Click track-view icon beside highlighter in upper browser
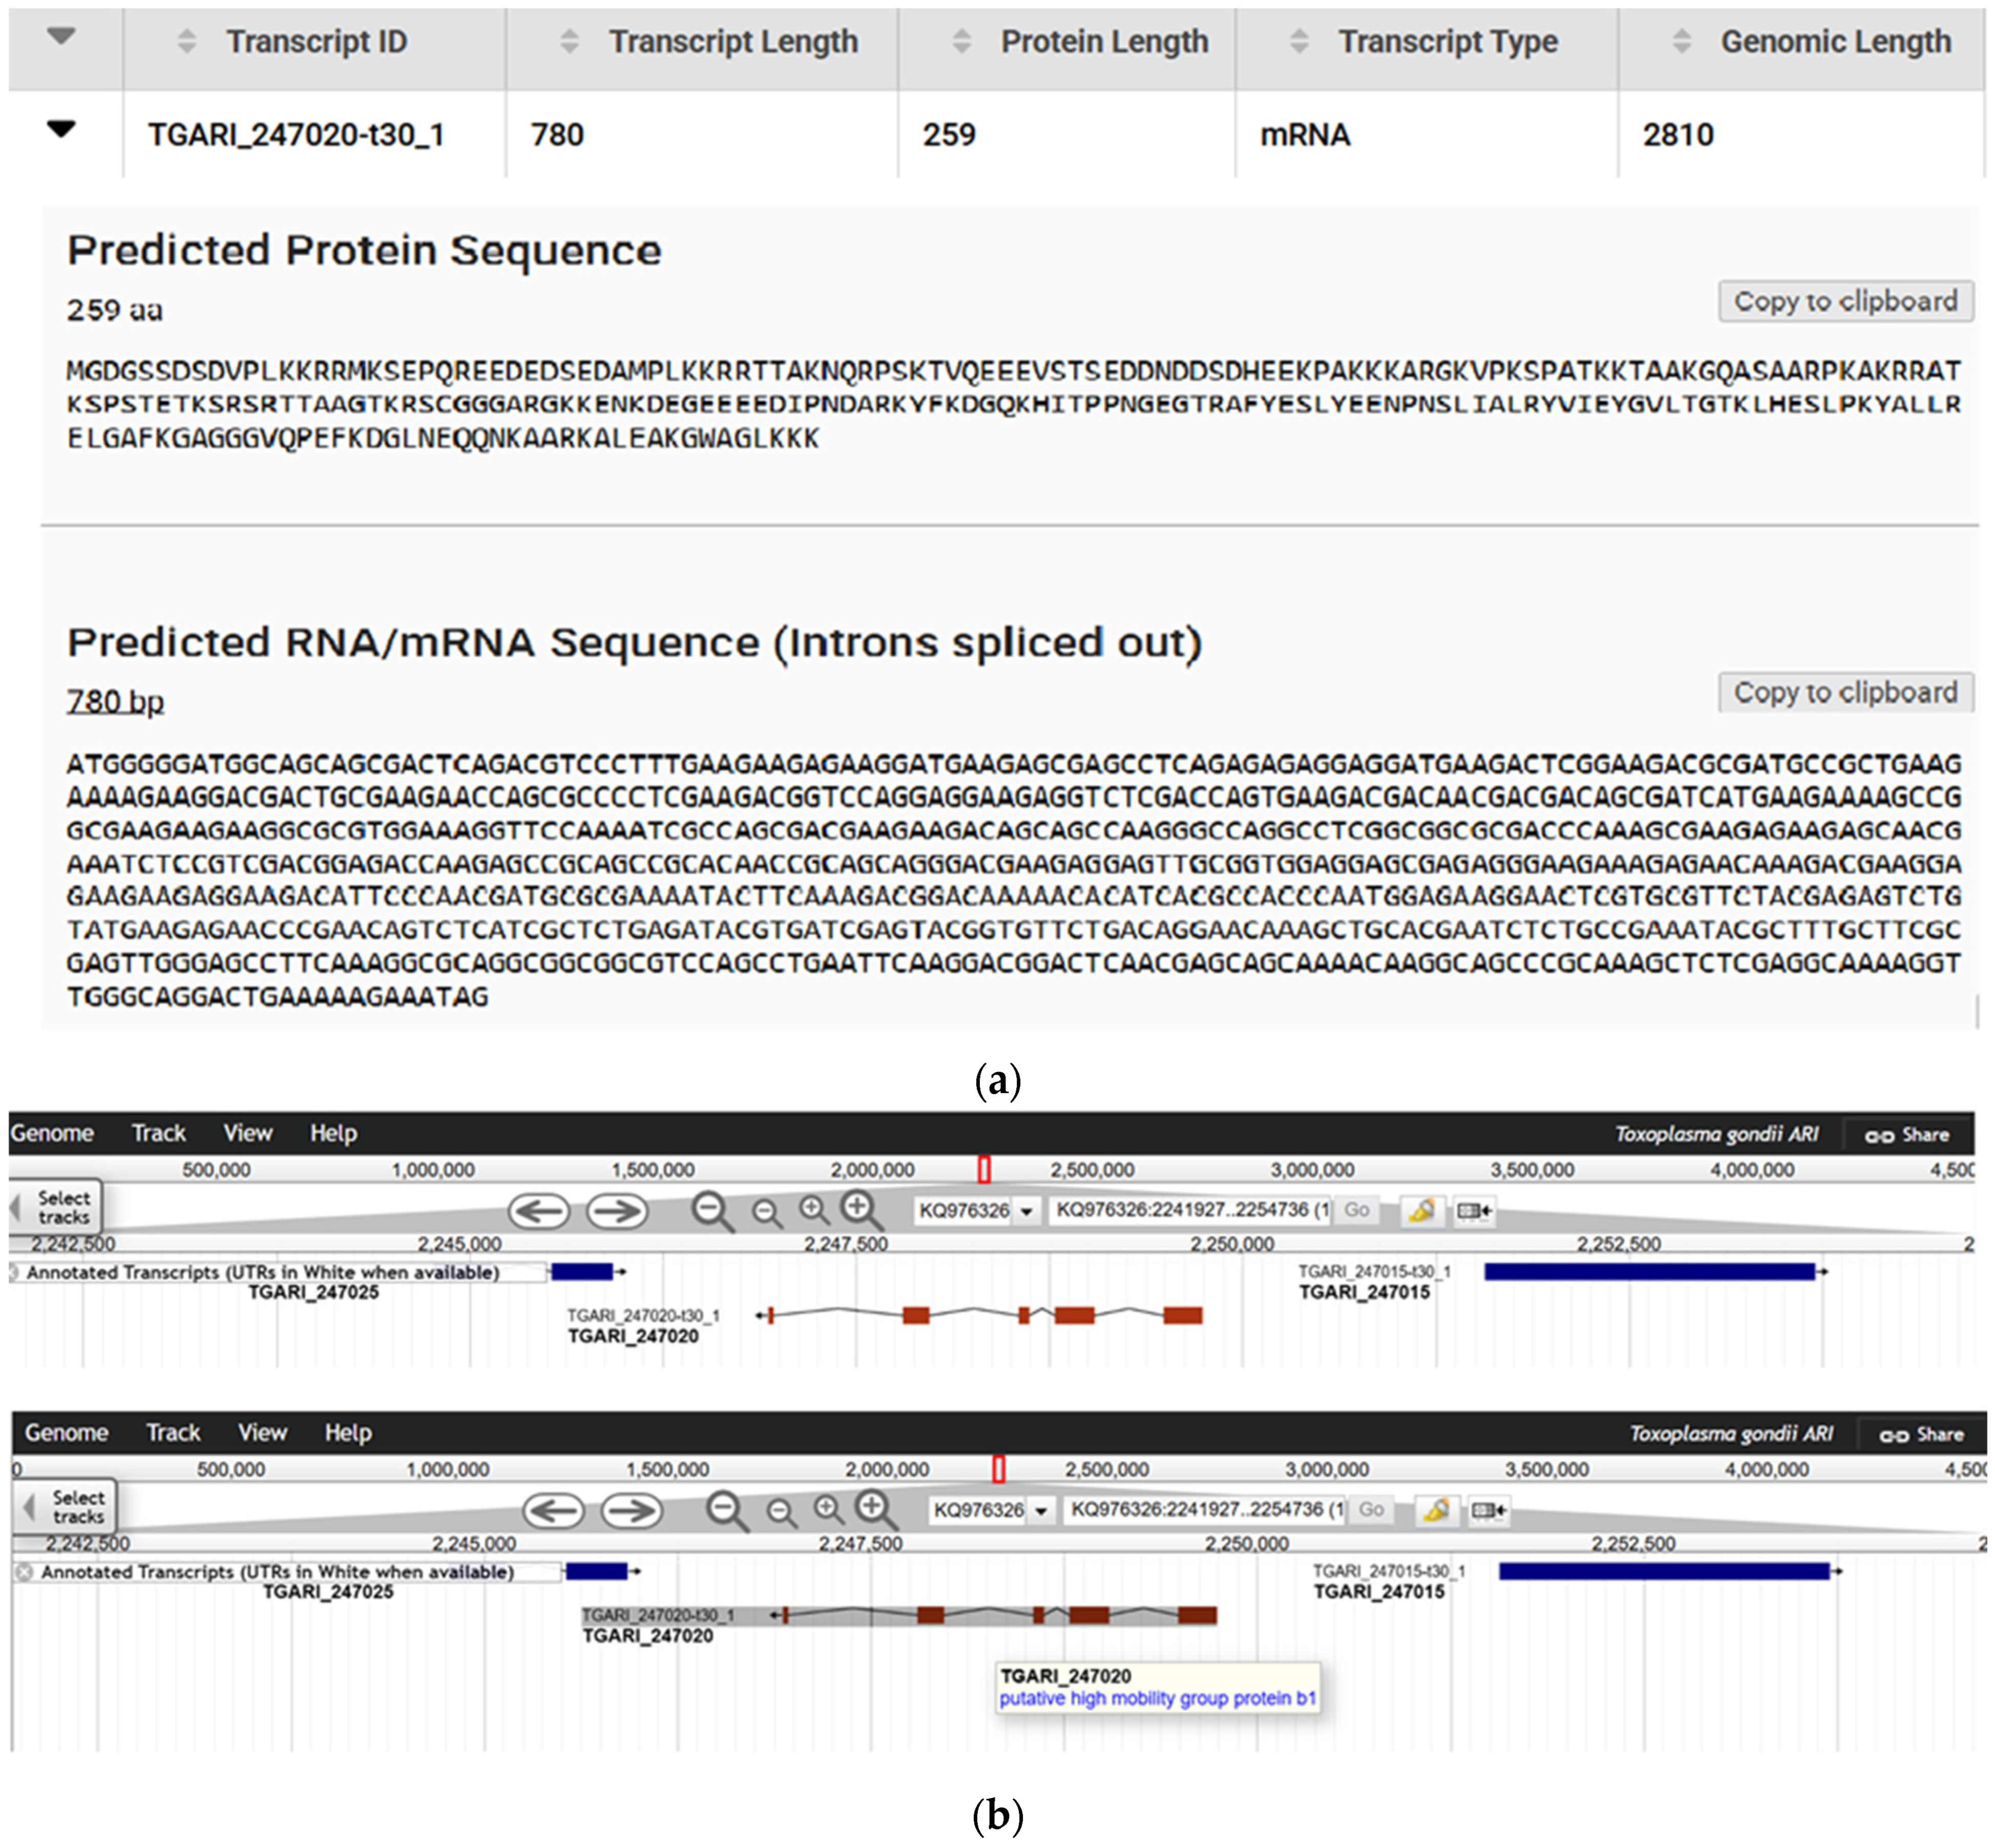Viewport: 1995px width, 1848px height. (1474, 1211)
